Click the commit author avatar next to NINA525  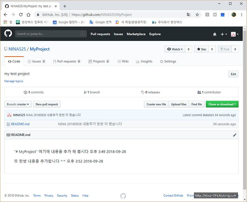tap(9, 115)
